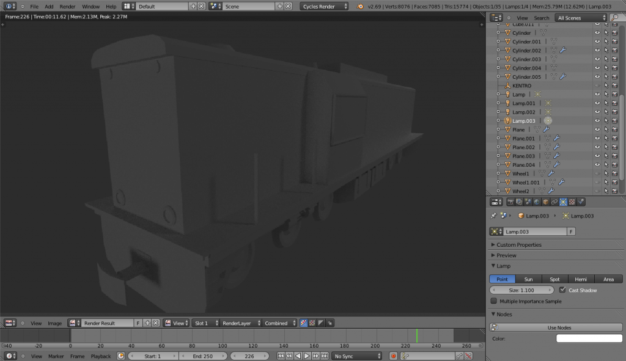
Task: Open the Texture properties checkered tab
Action: click(x=572, y=202)
